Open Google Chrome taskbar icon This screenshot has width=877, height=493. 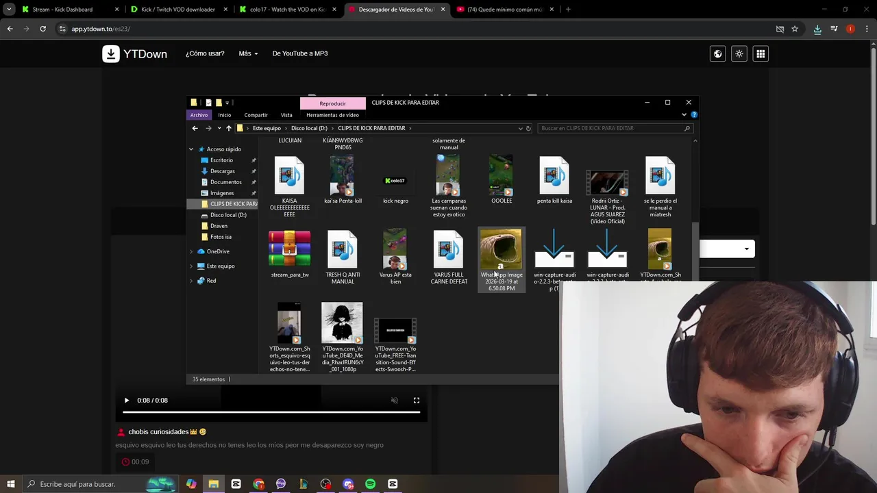[258, 484]
